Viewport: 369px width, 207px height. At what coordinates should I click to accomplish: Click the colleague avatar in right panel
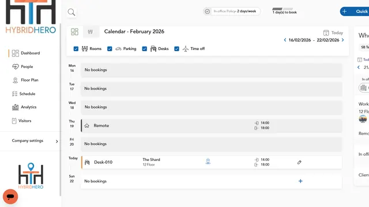(x=363, y=119)
